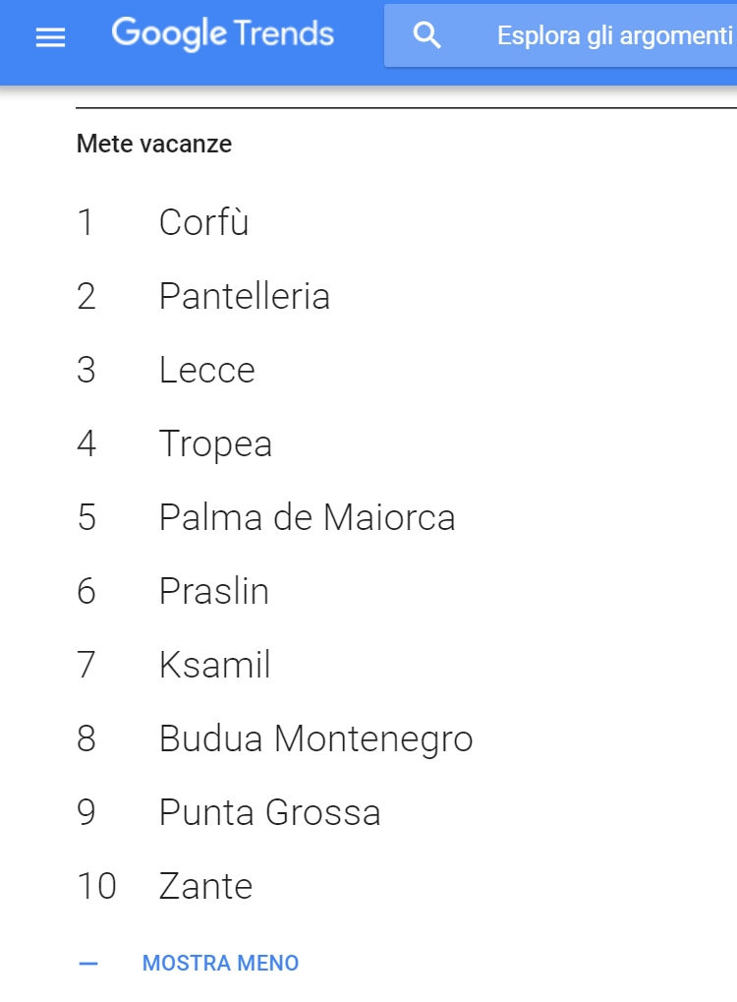Screen dimensions: 737x1002
Task: Click the minus icon beside Mostra Meno
Action: point(88,963)
